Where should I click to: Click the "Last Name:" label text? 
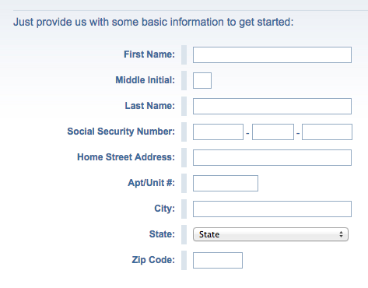(150, 106)
